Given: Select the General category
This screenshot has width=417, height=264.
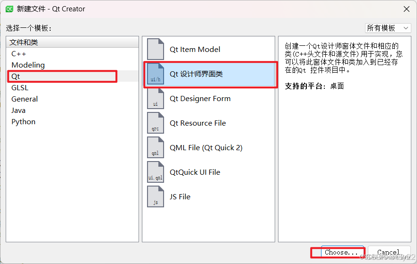Looking at the screenshot, I should tap(72, 99).
